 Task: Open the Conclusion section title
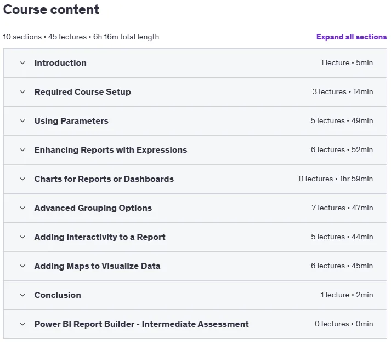pos(58,295)
